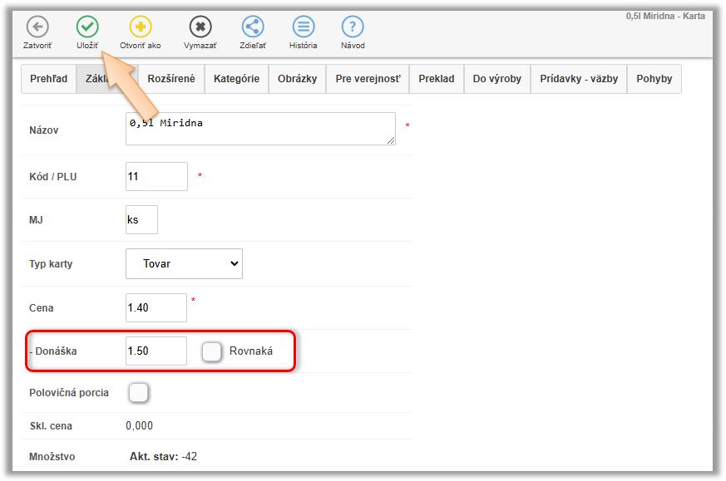
Task: Open the Rozšírené tab
Action: (171, 79)
